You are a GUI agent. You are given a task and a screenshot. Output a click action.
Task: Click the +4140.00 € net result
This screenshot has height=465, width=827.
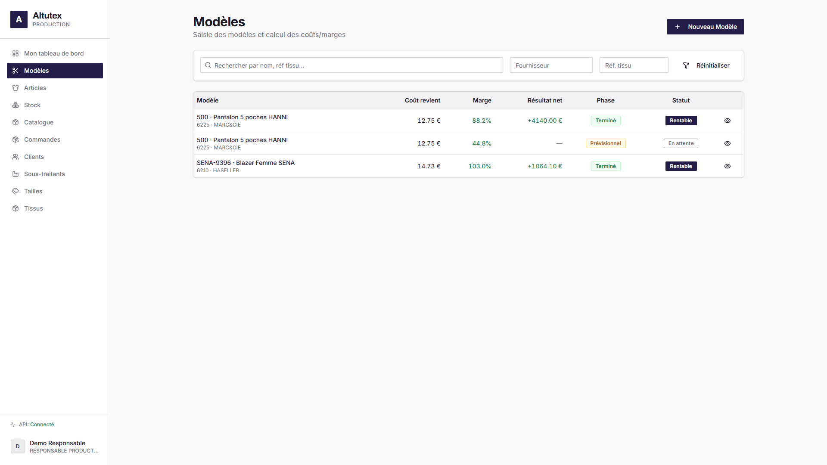point(545,121)
